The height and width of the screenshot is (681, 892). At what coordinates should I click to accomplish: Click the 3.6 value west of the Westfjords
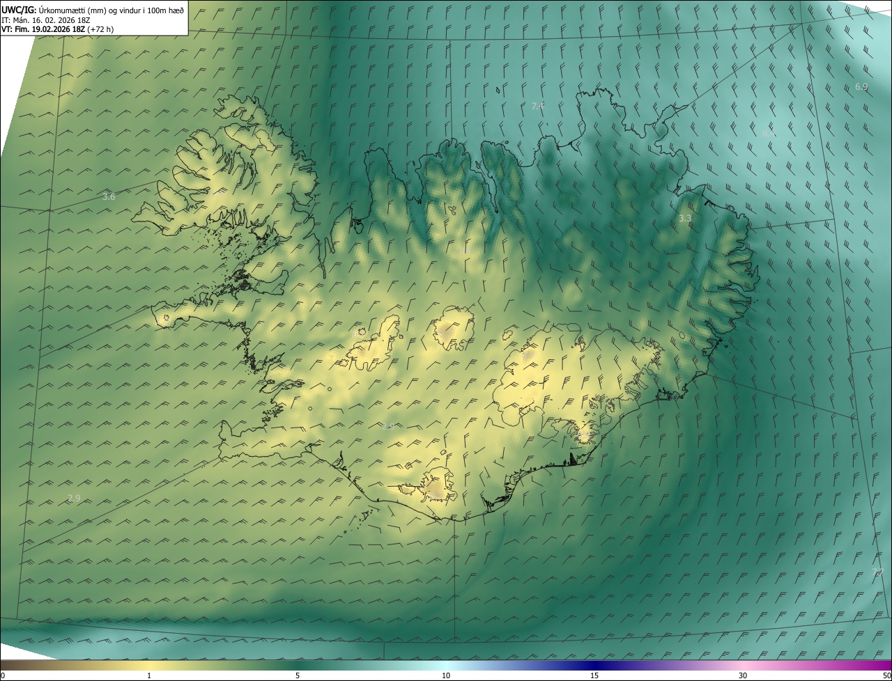(109, 197)
